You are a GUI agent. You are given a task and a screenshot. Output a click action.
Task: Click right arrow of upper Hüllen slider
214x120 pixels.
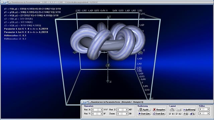208,109
